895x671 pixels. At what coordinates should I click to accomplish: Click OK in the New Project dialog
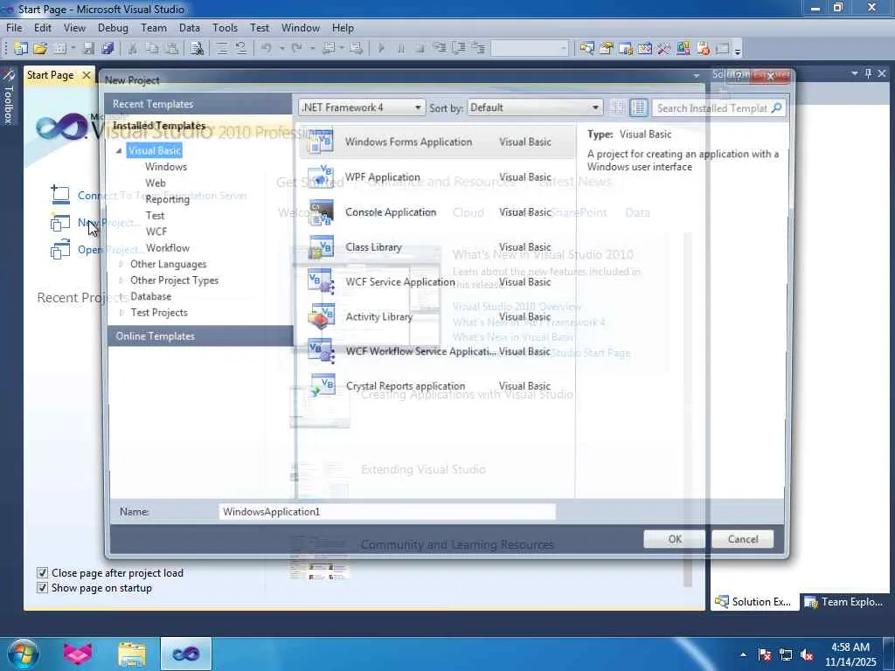(675, 539)
